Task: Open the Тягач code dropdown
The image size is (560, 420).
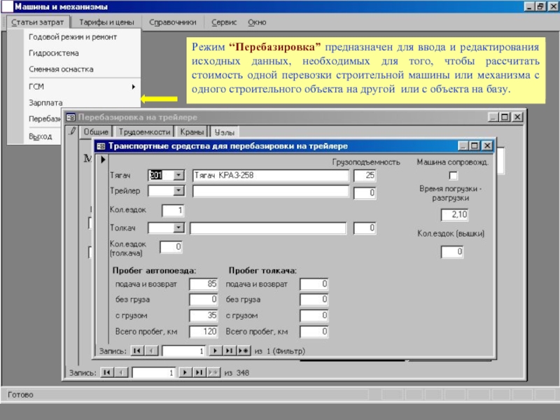Action: tap(178, 175)
